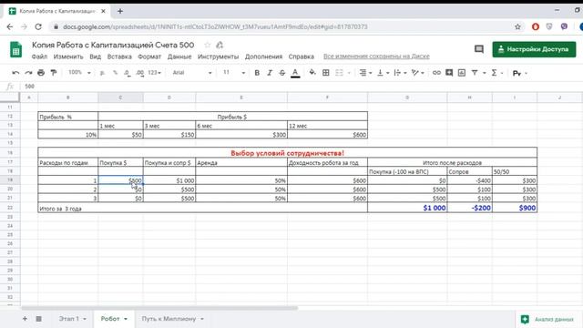Increase decimal places
Image resolution: width=583 pixels, height=328 pixels.
pyautogui.click(x=139, y=73)
